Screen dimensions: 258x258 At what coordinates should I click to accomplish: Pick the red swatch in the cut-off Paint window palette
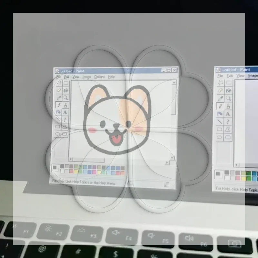(x=238, y=178)
